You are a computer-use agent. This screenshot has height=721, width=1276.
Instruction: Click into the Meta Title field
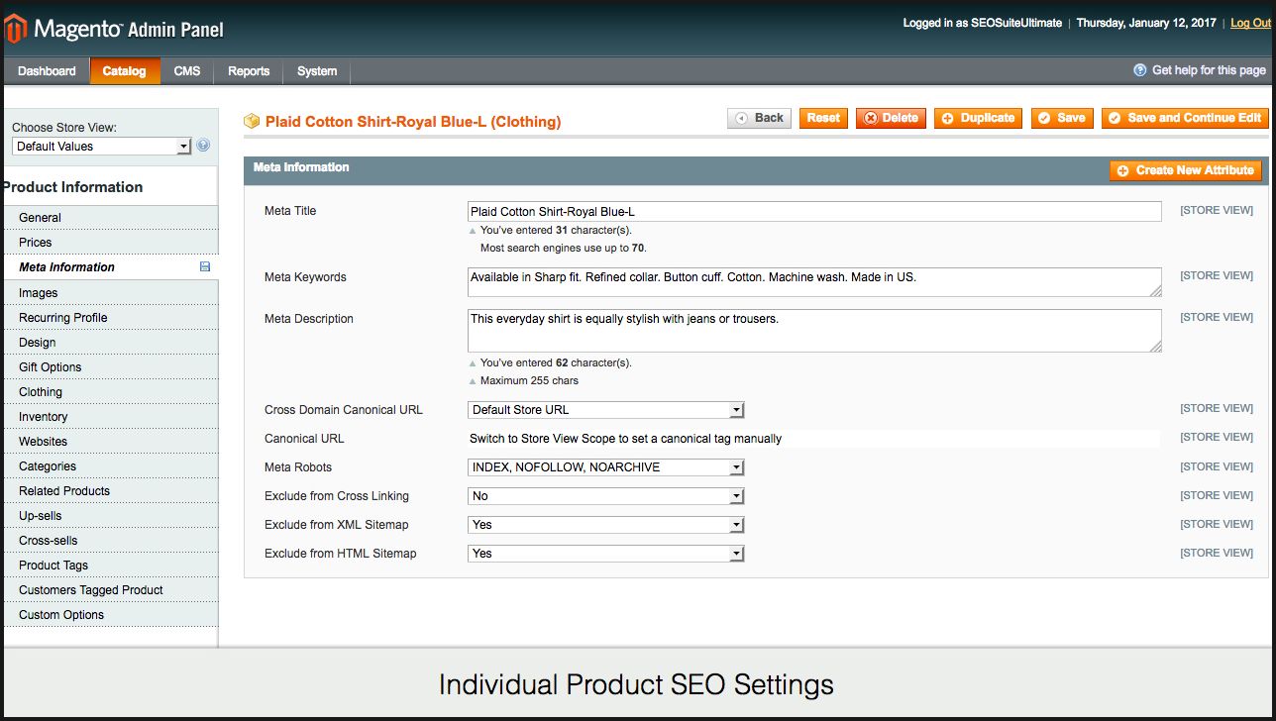(x=813, y=211)
